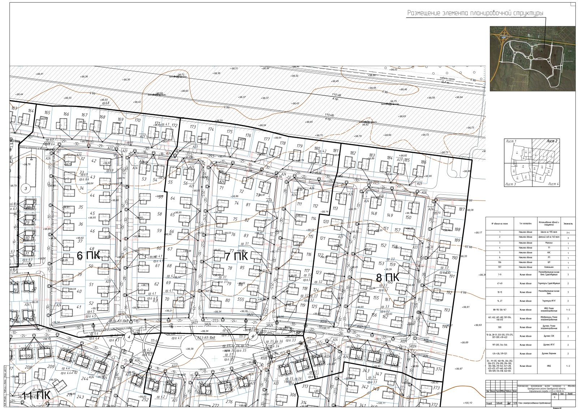Viewport: 578px width, 409px height.
Task: Click lot number 186 on the plan
Action: [x=423, y=162]
